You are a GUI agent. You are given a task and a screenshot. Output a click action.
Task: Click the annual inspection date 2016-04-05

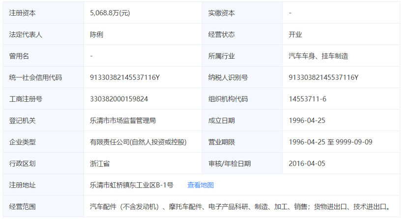coord(307,164)
